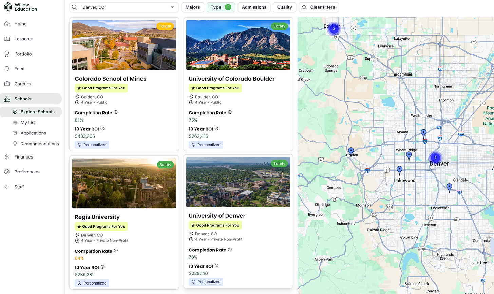Click the Denver cluster marker on map

pos(435,158)
